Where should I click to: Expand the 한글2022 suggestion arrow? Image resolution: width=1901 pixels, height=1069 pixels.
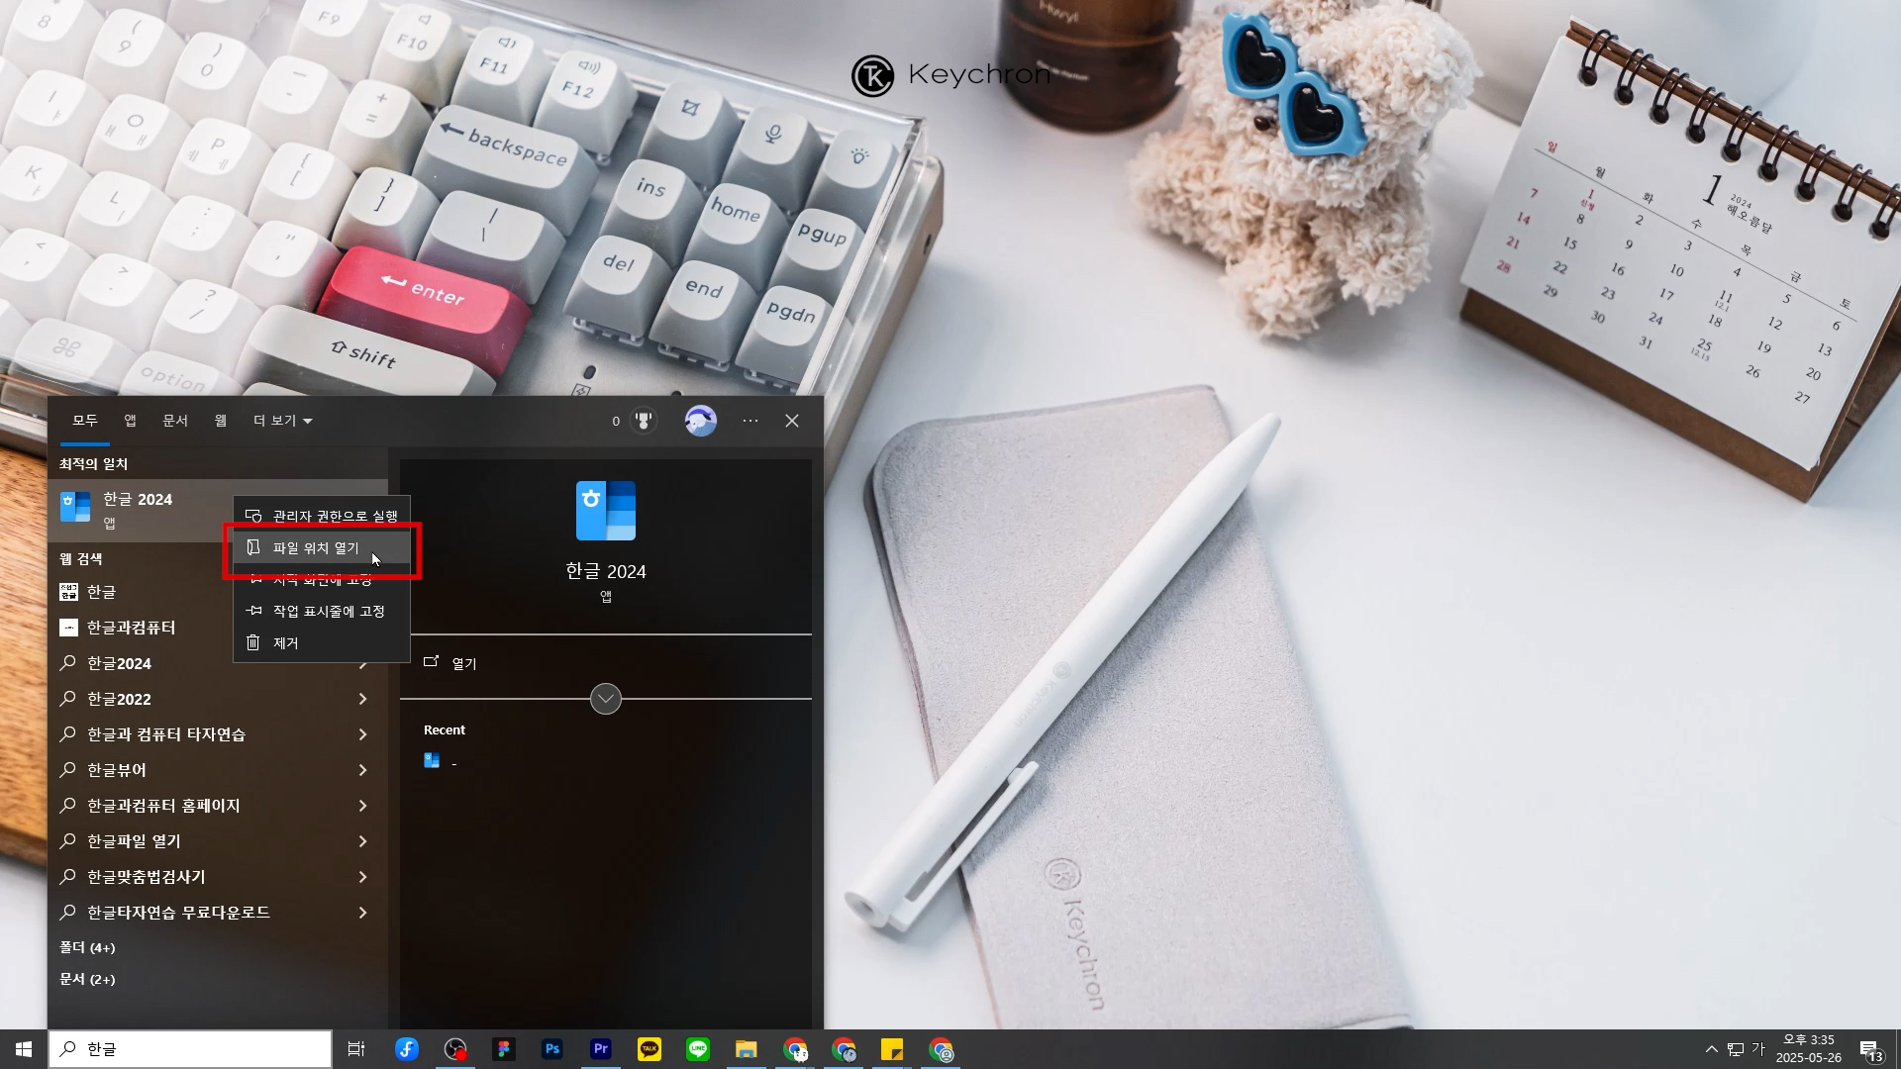362,699
